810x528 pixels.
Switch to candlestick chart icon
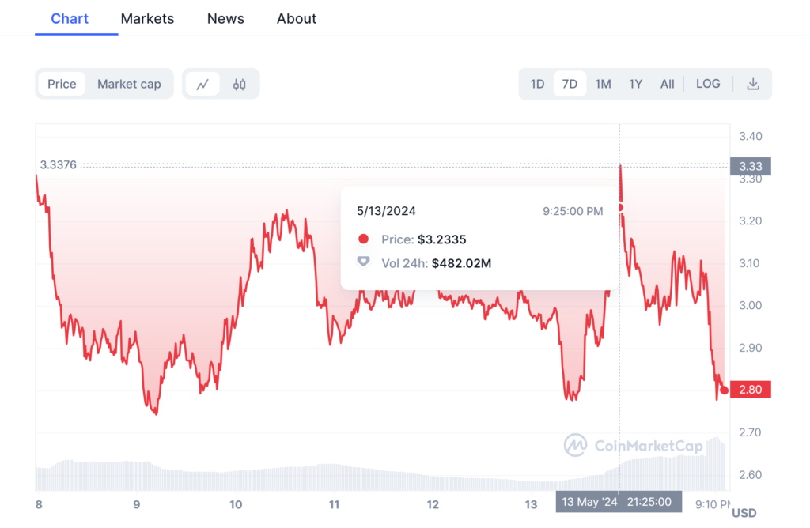pyautogui.click(x=240, y=84)
